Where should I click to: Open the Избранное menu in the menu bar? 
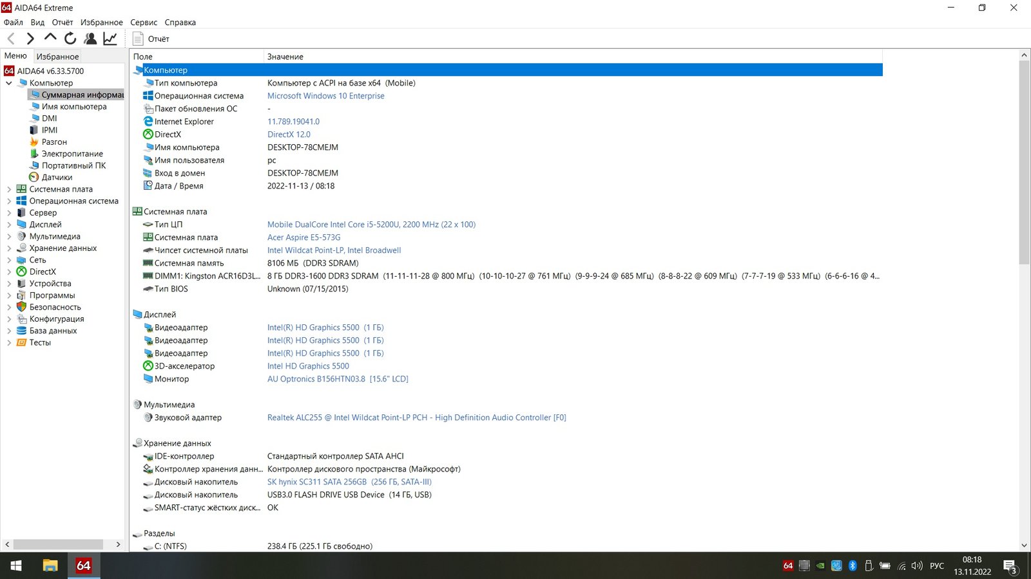pyautogui.click(x=101, y=22)
